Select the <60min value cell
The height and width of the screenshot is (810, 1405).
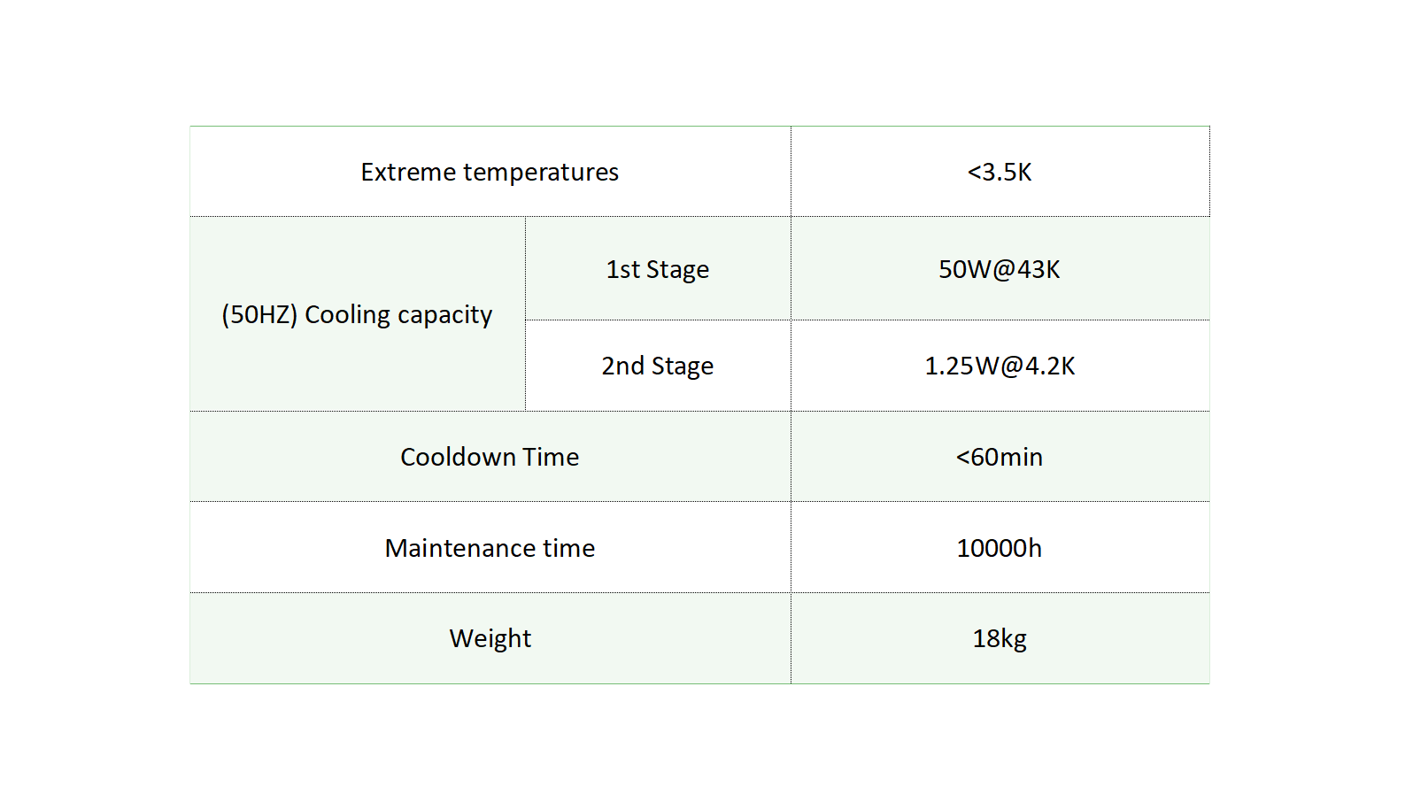[x=1000, y=457]
